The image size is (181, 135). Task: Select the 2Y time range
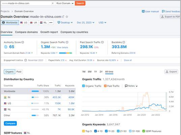(101, 72)
